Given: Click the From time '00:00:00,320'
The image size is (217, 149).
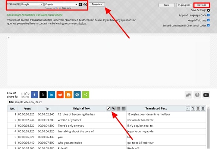Looking at the screenshot, I should pyautogui.click(x=26, y=114).
